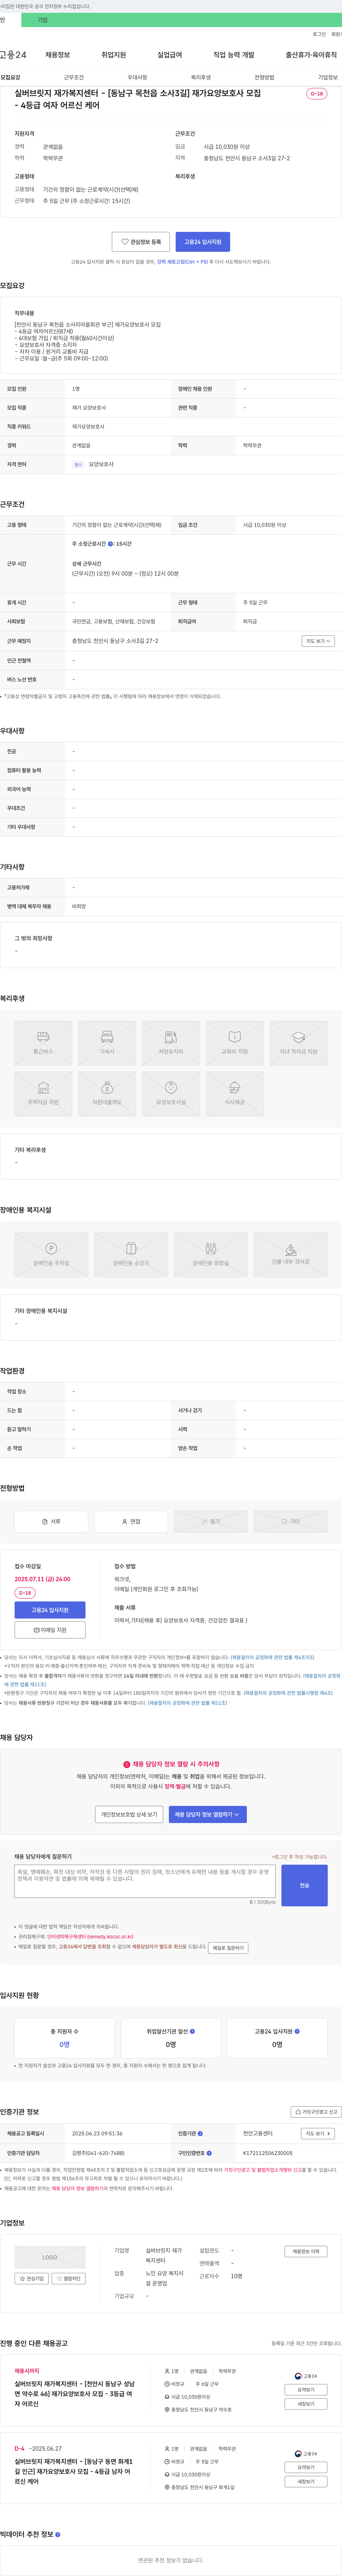Jump to the 근무조건 tab

[74, 77]
